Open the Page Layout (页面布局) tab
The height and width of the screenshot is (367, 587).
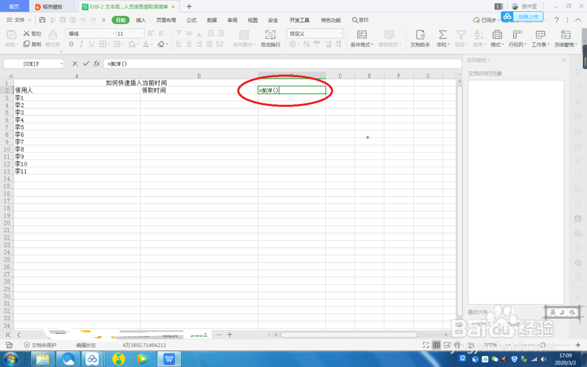[166, 20]
